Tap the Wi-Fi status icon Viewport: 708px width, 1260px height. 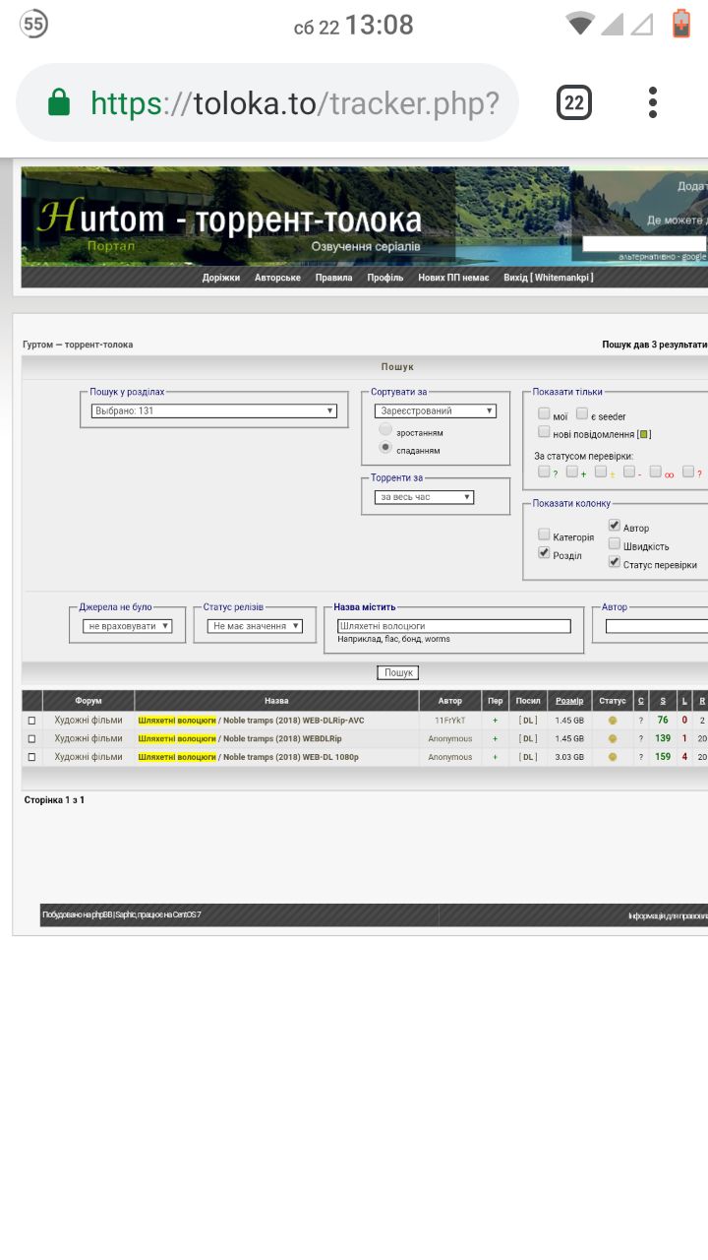pos(581,23)
